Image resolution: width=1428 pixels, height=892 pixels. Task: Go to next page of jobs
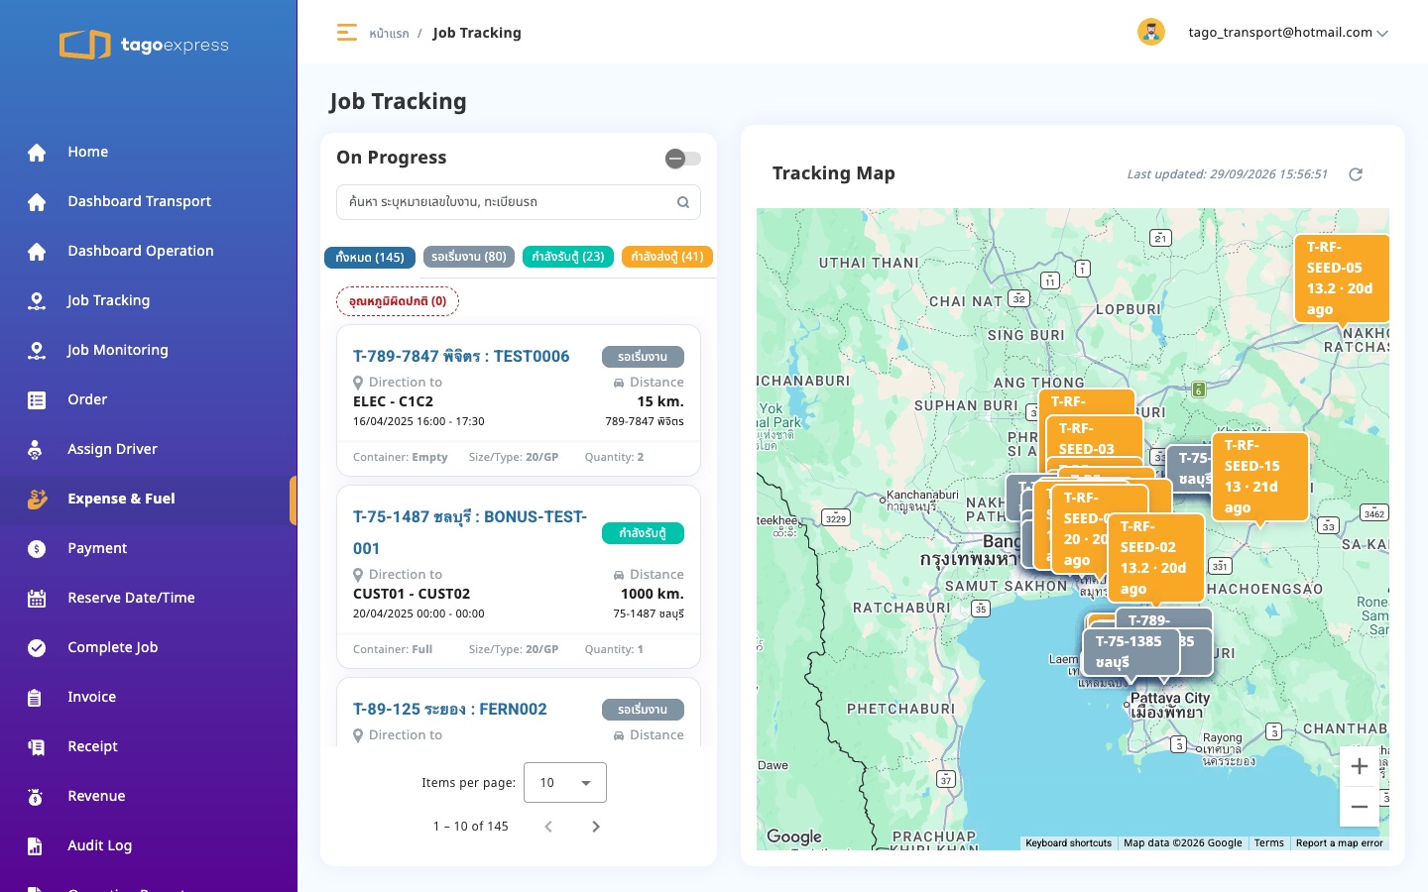tap(596, 827)
